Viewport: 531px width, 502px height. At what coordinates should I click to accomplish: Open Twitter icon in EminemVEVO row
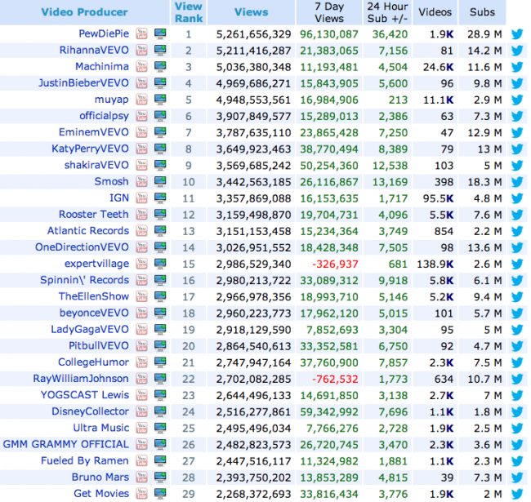517,132
